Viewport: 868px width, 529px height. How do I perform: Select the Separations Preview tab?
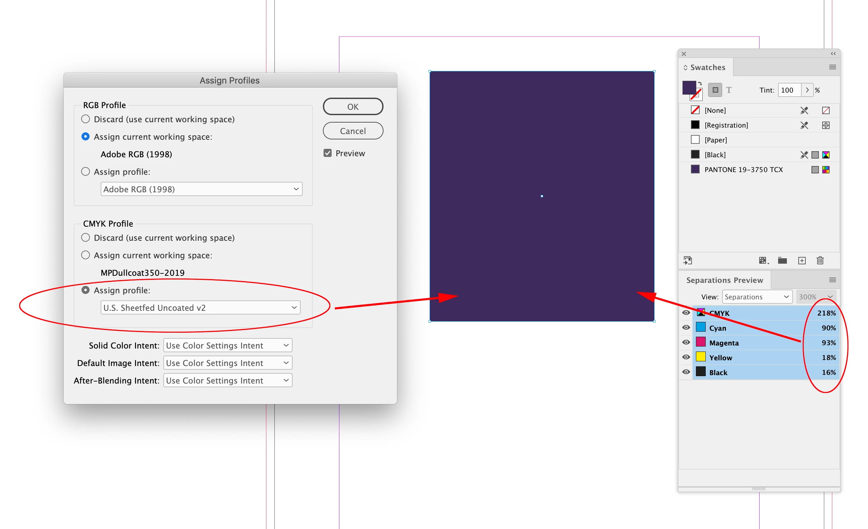724,280
